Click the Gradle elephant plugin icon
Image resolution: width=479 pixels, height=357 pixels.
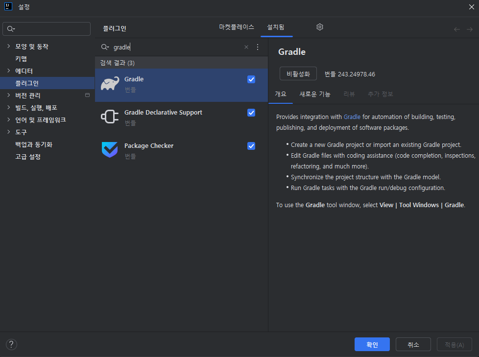pyautogui.click(x=110, y=84)
